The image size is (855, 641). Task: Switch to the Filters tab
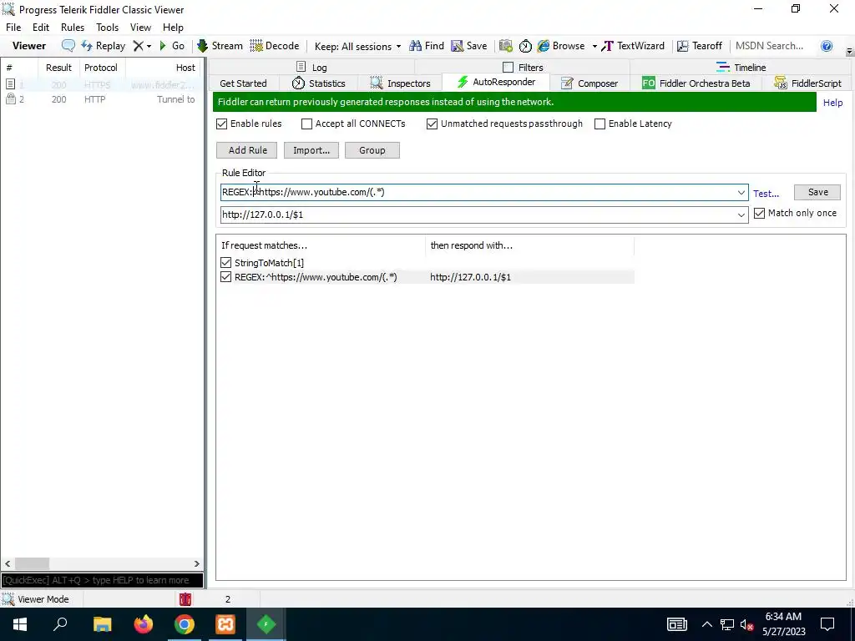click(523, 67)
